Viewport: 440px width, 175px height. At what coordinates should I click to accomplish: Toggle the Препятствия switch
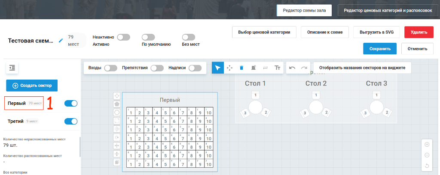pos(157,68)
